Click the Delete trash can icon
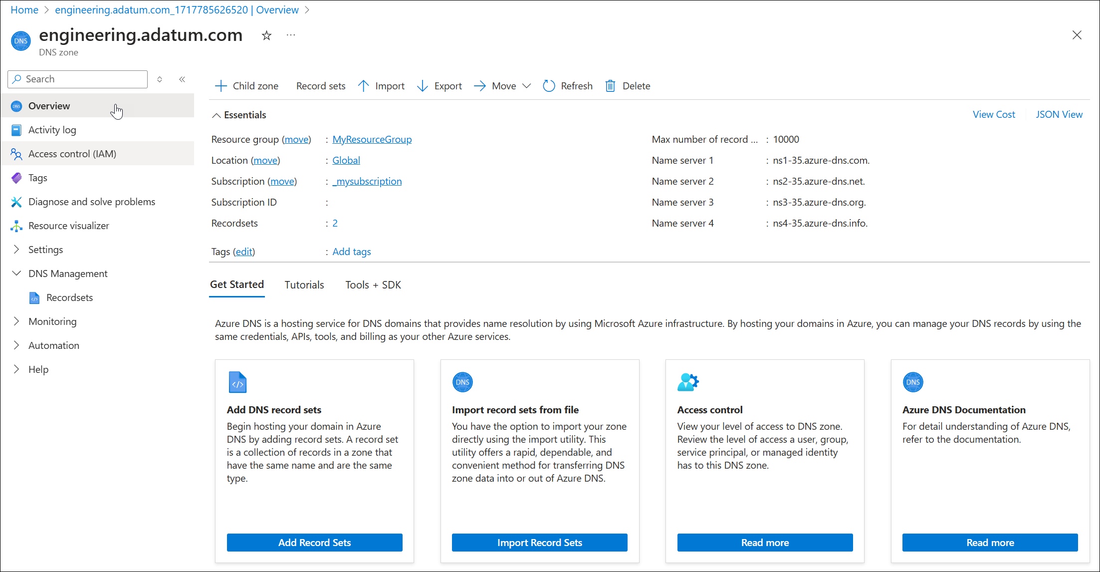 pyautogui.click(x=610, y=86)
